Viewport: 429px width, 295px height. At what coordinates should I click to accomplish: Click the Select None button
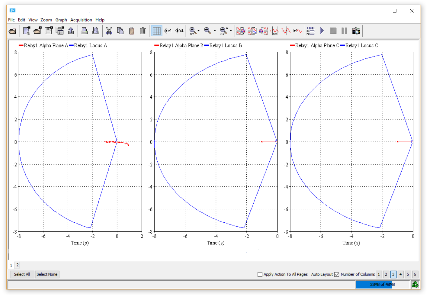tap(47, 274)
